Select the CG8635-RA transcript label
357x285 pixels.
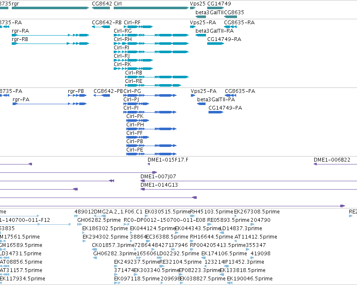(239, 23)
